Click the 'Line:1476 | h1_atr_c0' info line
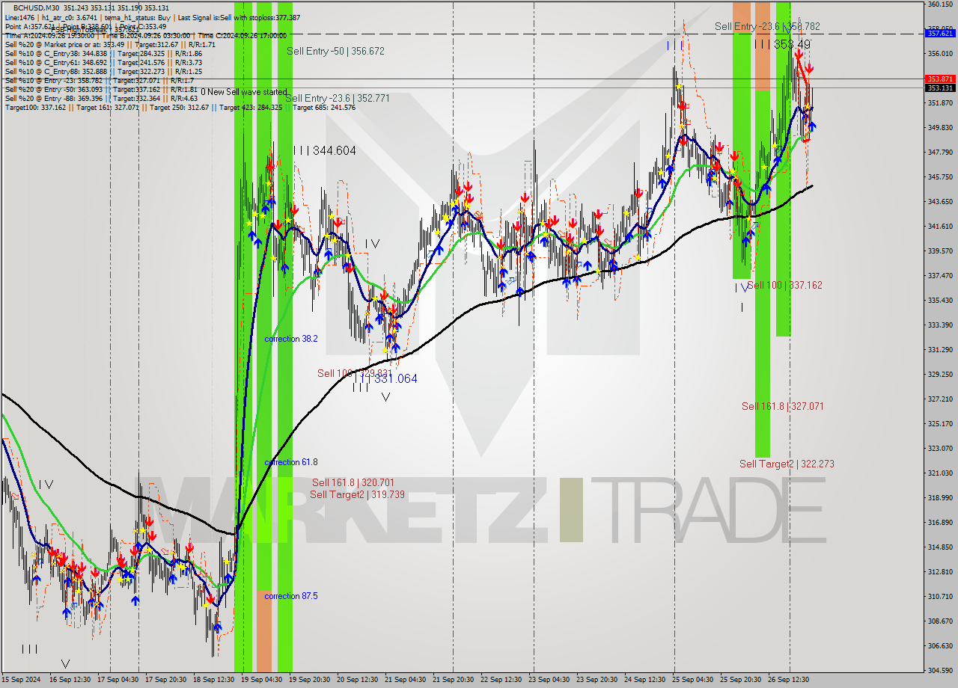This screenshot has height=688, width=958. (x=152, y=17)
